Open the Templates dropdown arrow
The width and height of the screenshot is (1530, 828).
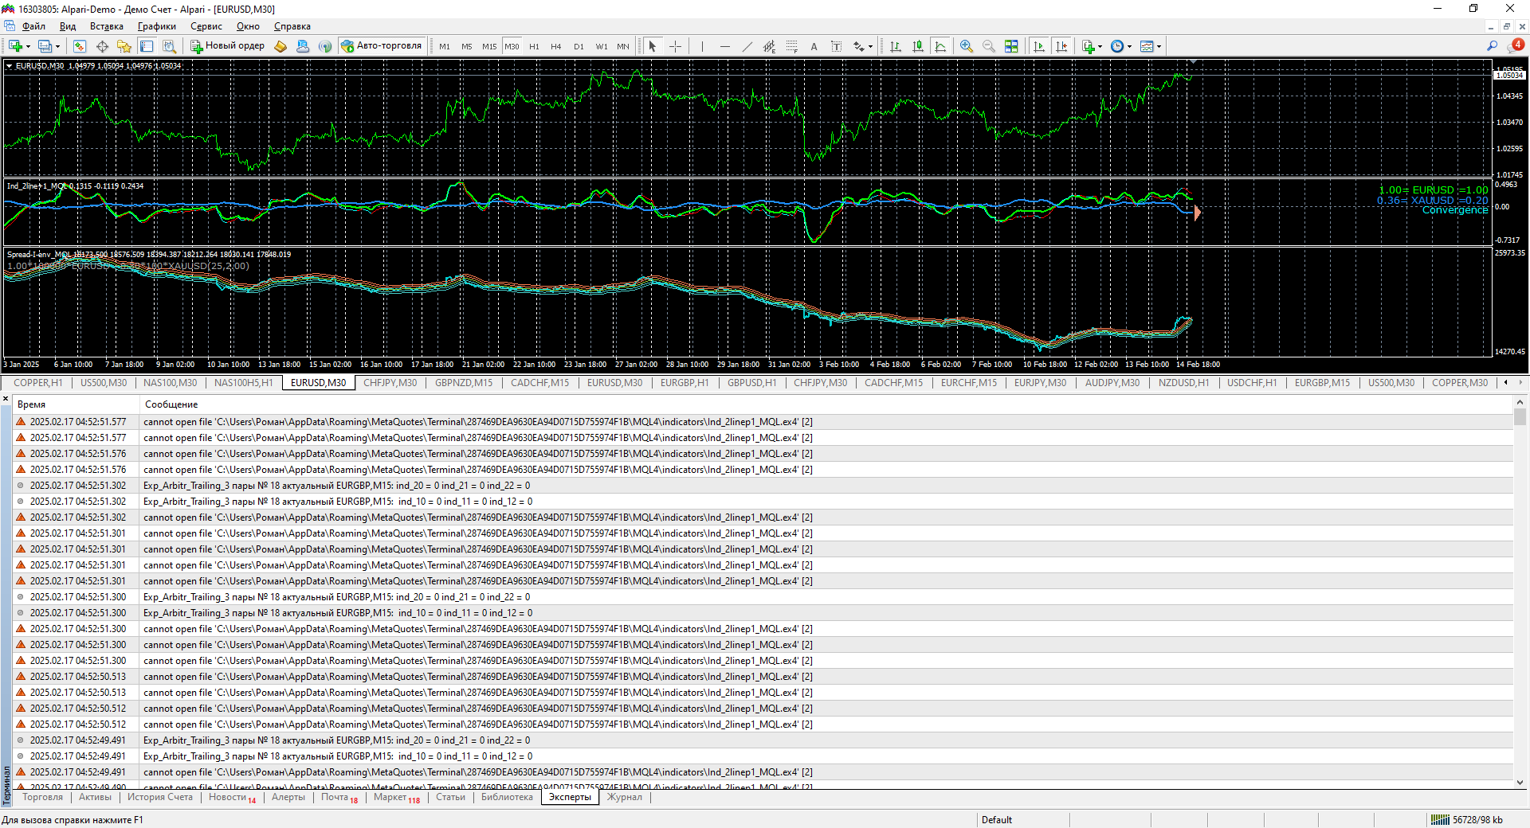point(1159,47)
